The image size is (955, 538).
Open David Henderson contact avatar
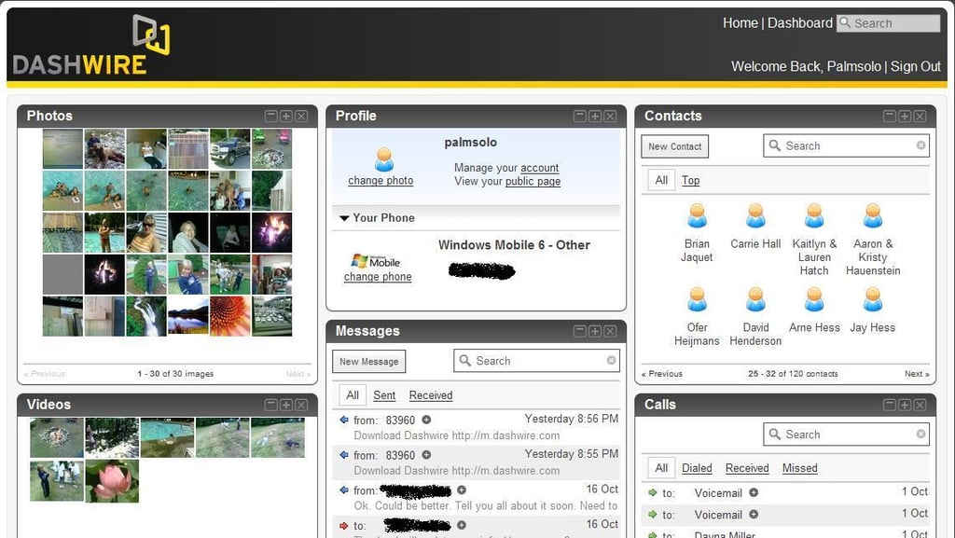tap(755, 299)
